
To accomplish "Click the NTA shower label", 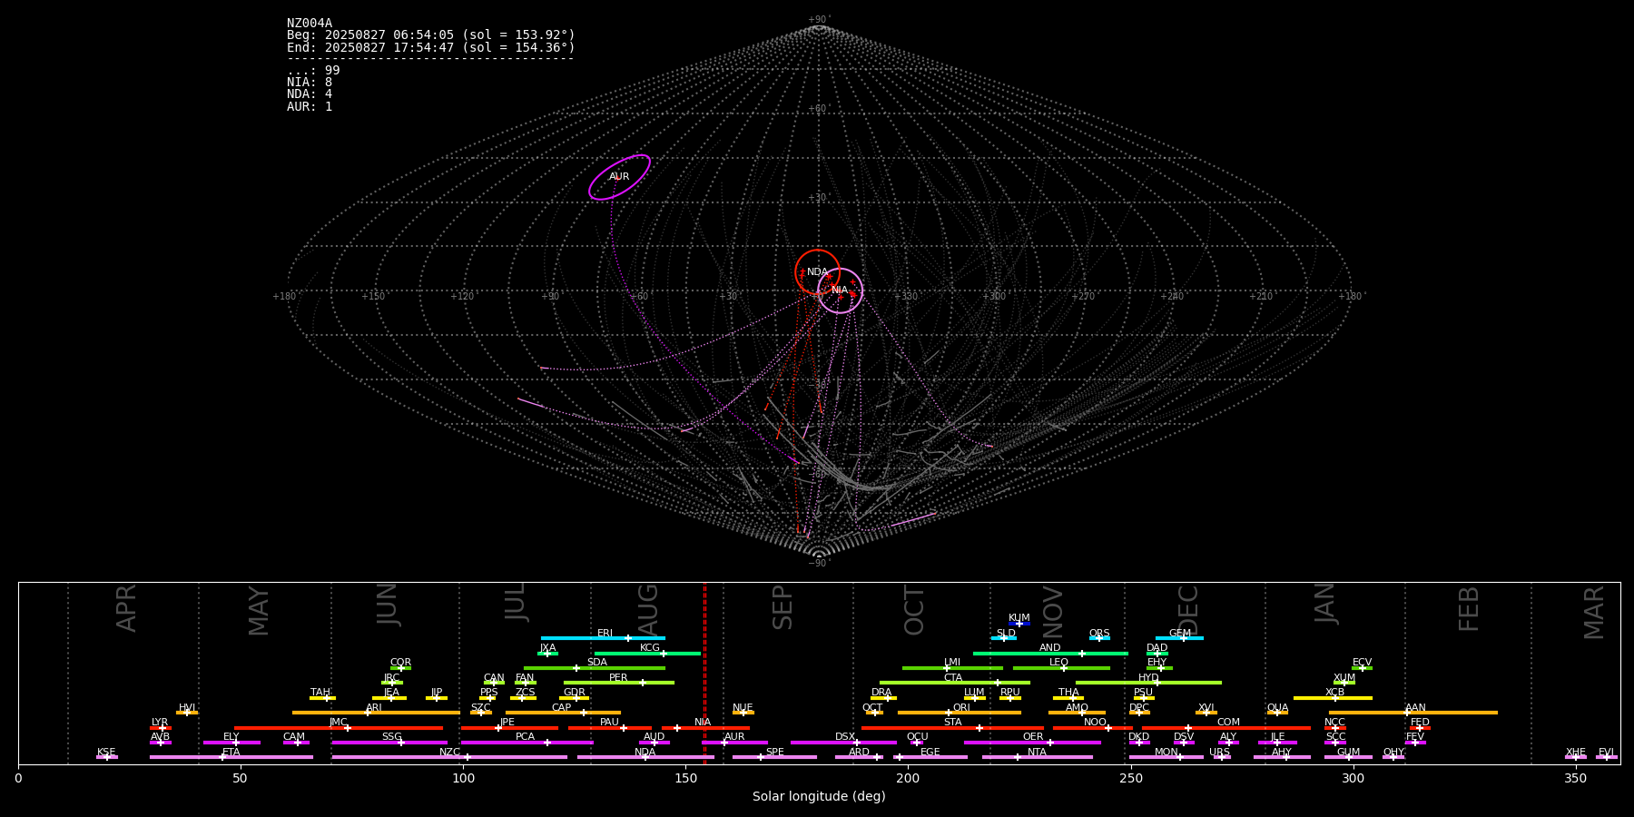I will (x=1037, y=753).
